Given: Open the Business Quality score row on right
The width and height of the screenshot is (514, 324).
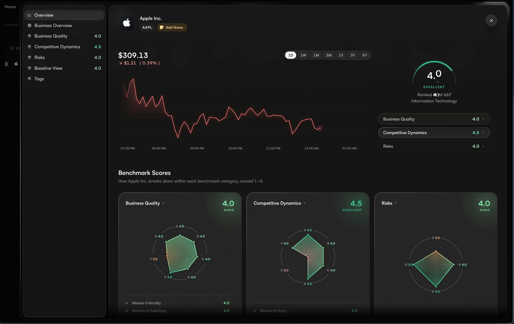Looking at the screenshot, I should click(434, 119).
